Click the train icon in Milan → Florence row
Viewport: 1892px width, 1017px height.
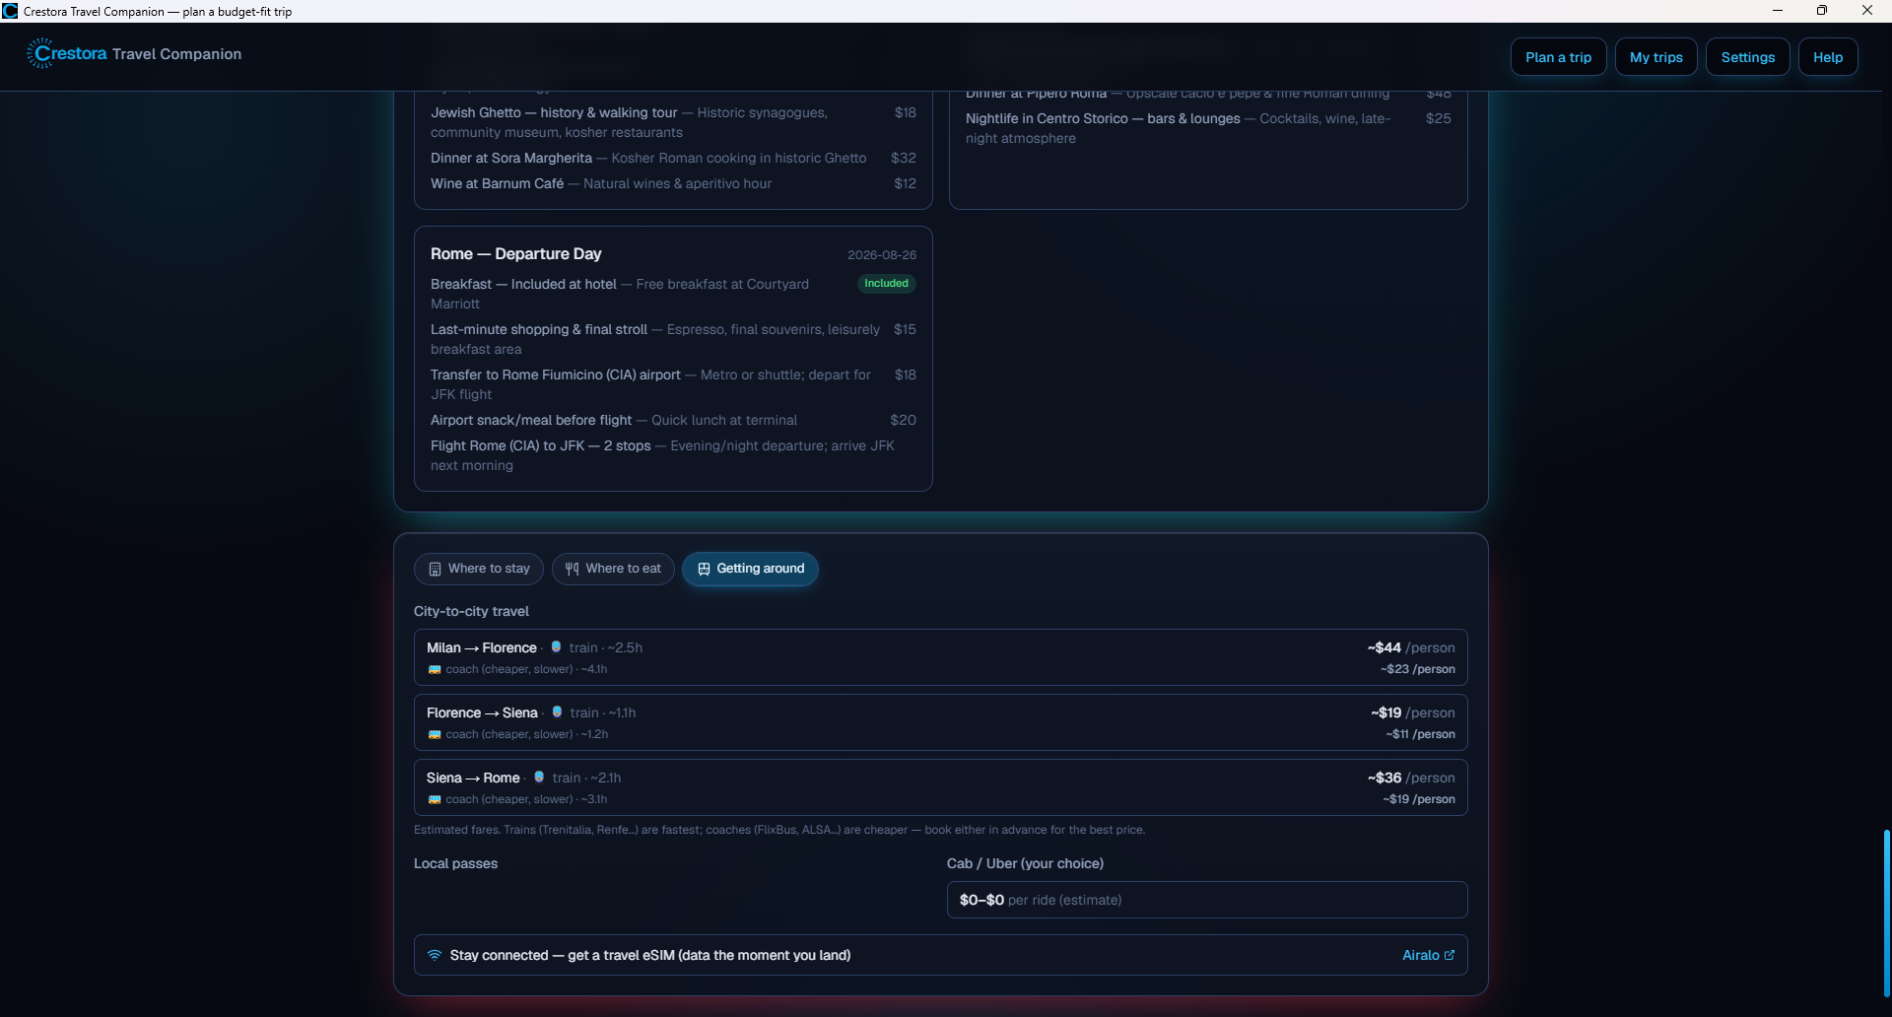556,647
